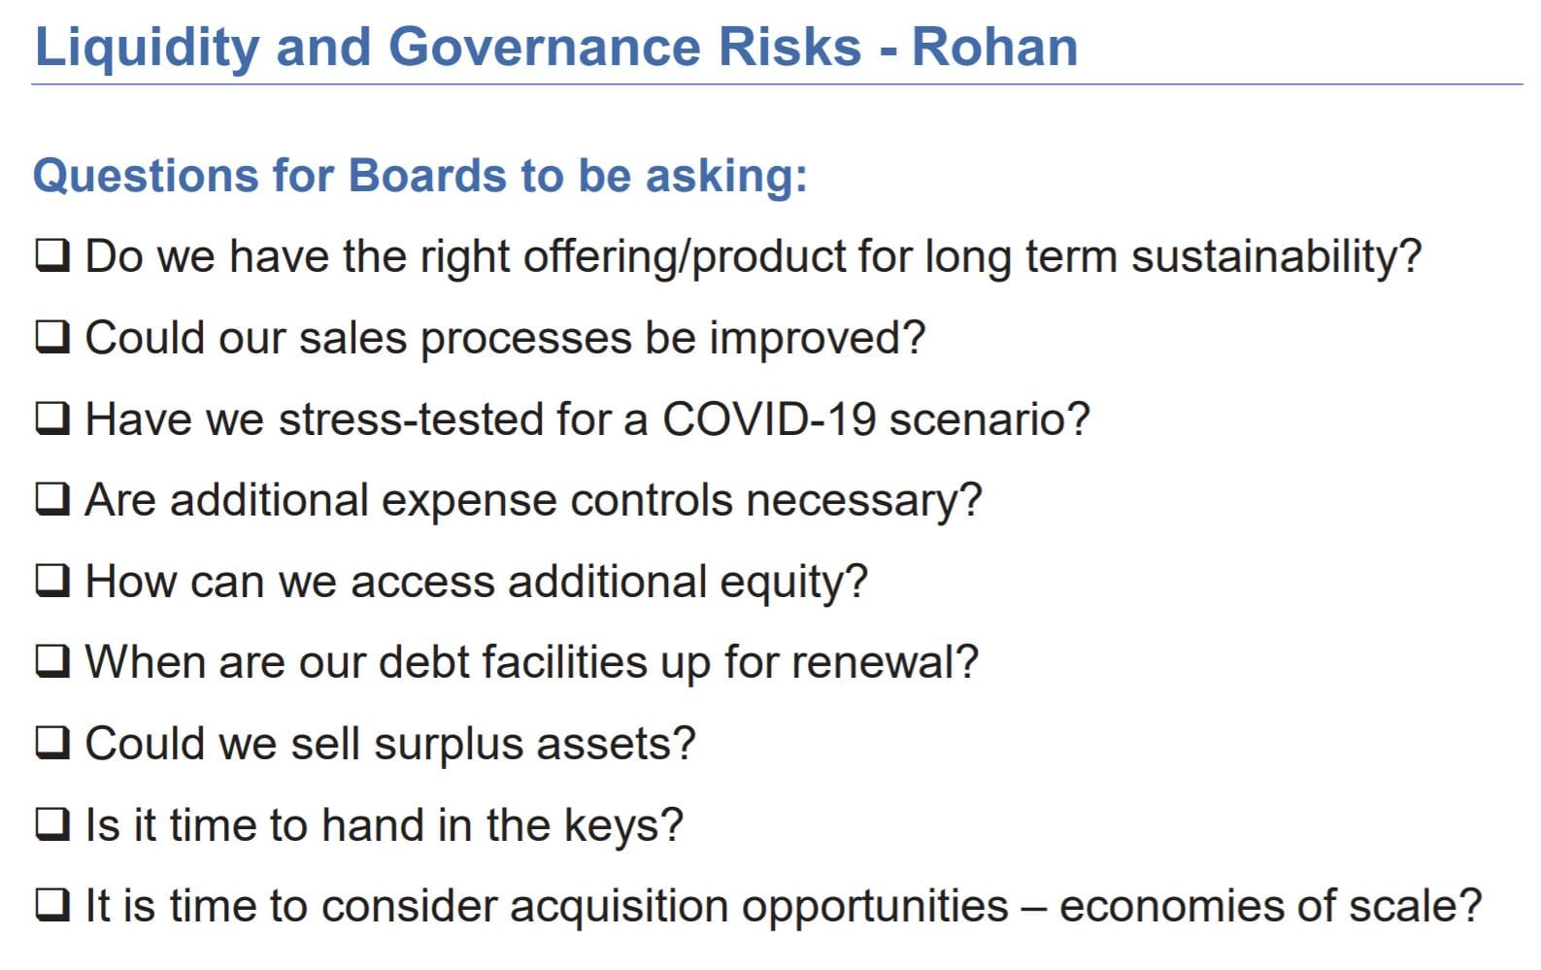Check the surplus assets checkbox
1541x970 pixels.
point(51,743)
